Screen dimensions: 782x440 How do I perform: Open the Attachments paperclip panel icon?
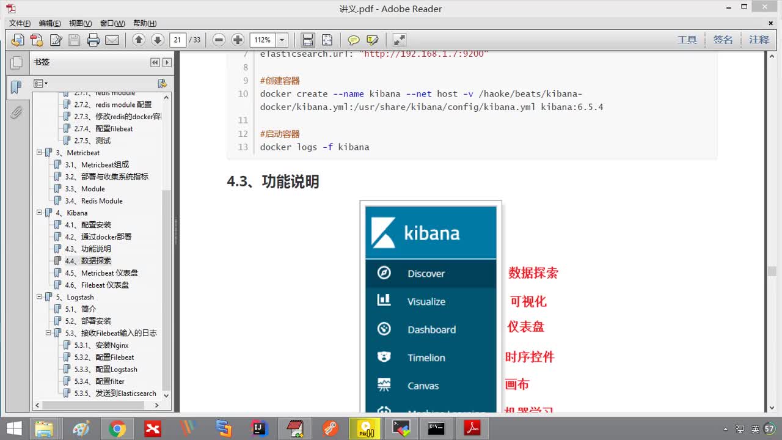click(16, 112)
